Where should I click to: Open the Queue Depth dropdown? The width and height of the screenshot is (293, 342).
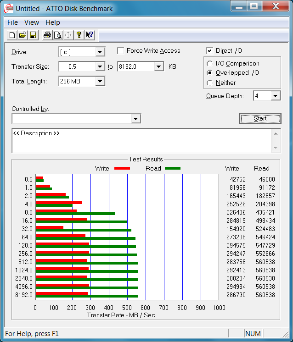pyautogui.click(x=276, y=96)
